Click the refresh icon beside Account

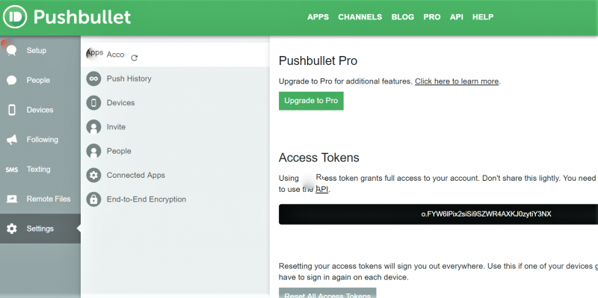point(135,58)
